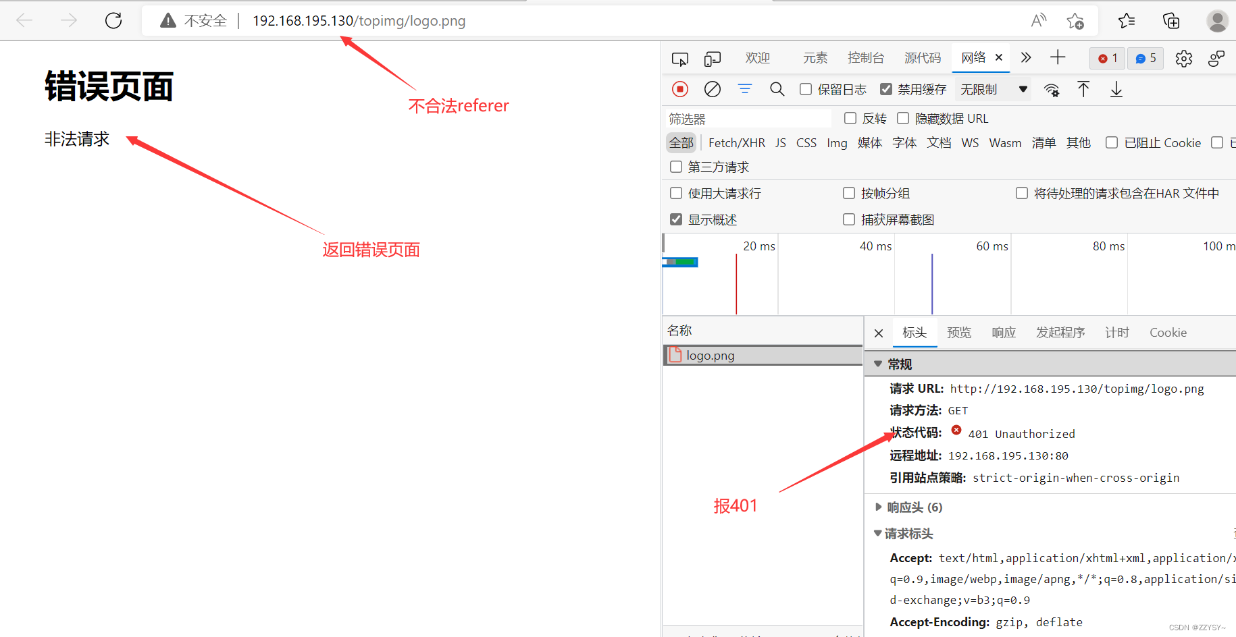Enable the preserve log checkbox
Viewport: 1236px width, 637px height.
click(x=806, y=89)
